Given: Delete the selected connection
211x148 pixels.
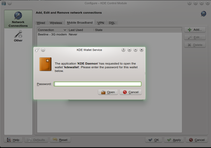Looking at the screenshot, I should pyautogui.click(x=195, y=45).
